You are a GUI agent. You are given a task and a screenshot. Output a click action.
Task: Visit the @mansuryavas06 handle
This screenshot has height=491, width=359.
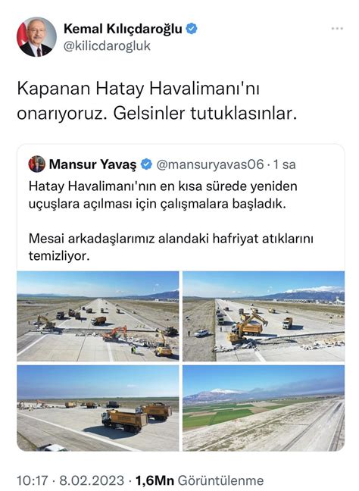click(210, 164)
